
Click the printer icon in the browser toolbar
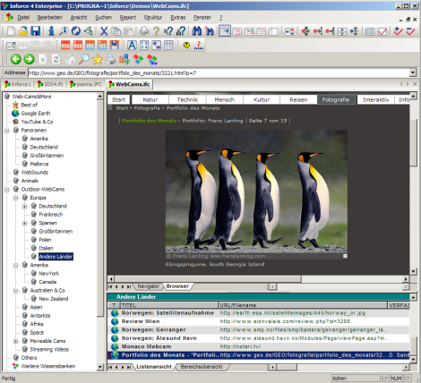click(x=110, y=59)
